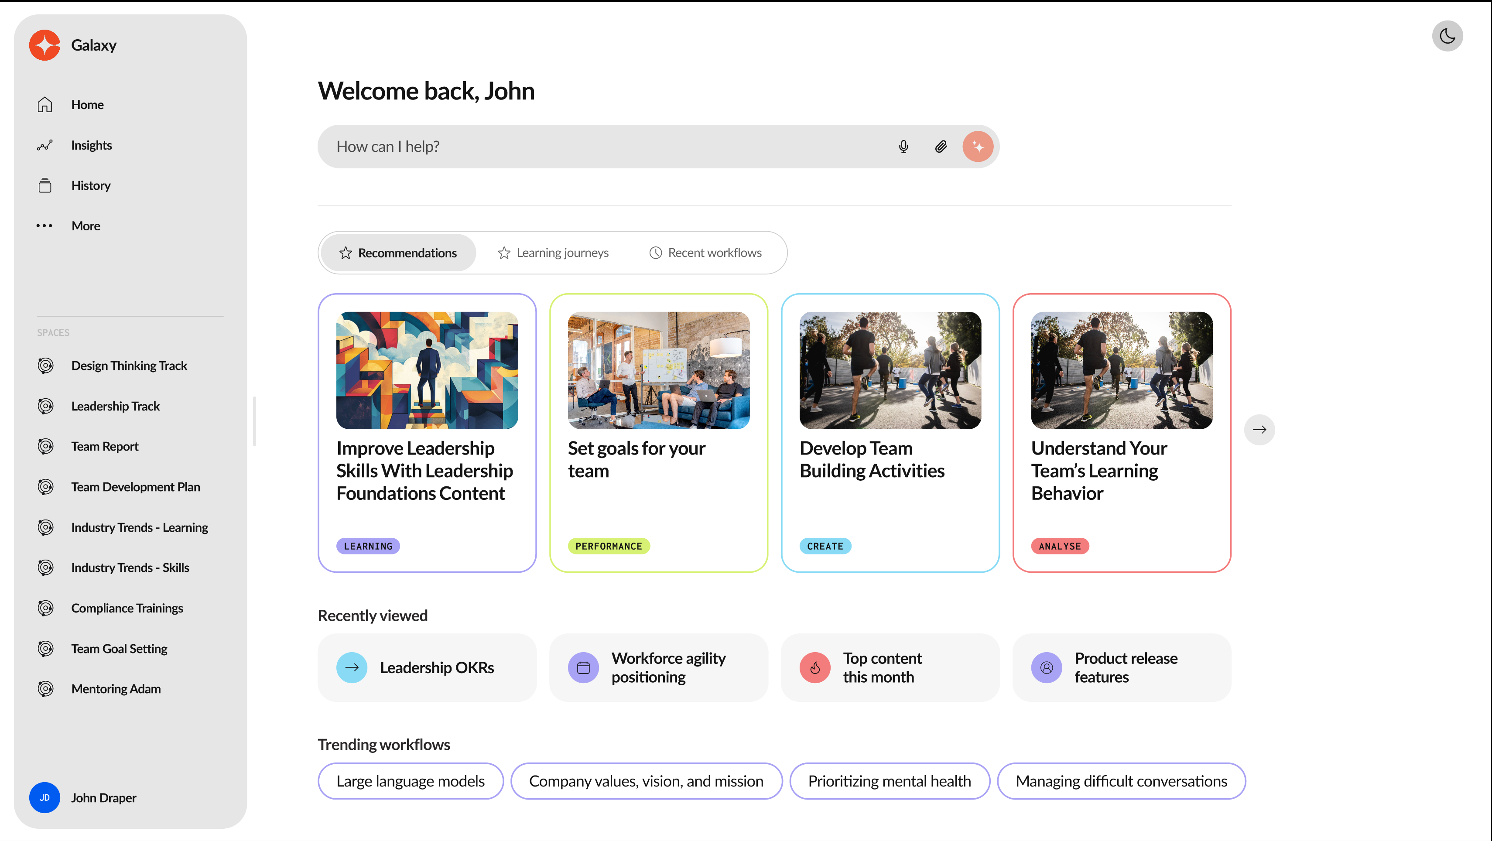Viewport: 1492px width, 841px height.
Task: Open Design Thinking Track space
Action: (x=129, y=366)
